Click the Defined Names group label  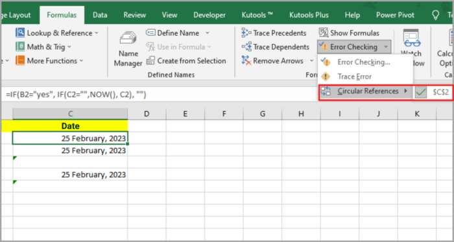pos(171,75)
